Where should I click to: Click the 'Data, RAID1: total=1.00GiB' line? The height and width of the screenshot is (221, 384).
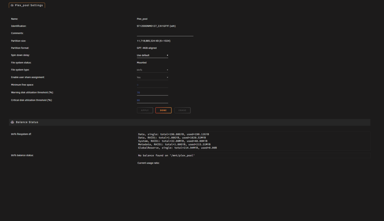tap(172, 138)
